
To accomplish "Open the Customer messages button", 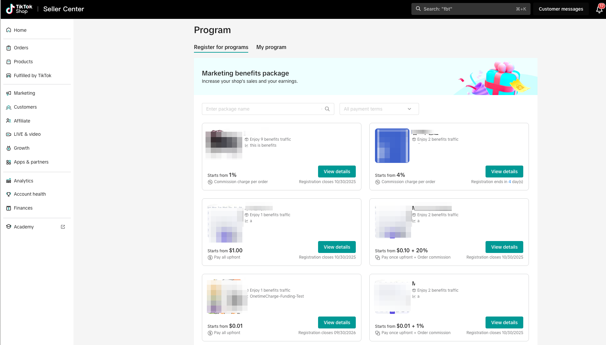I will click(x=561, y=9).
